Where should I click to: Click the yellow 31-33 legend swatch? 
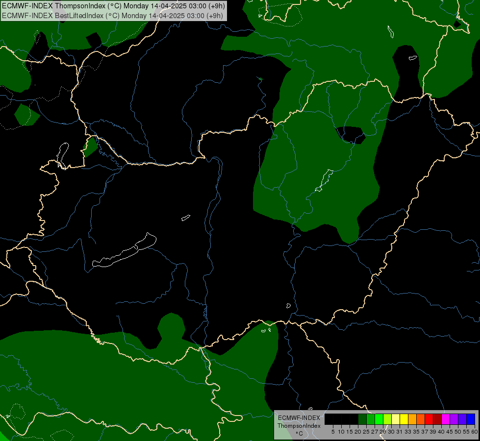click(404, 419)
